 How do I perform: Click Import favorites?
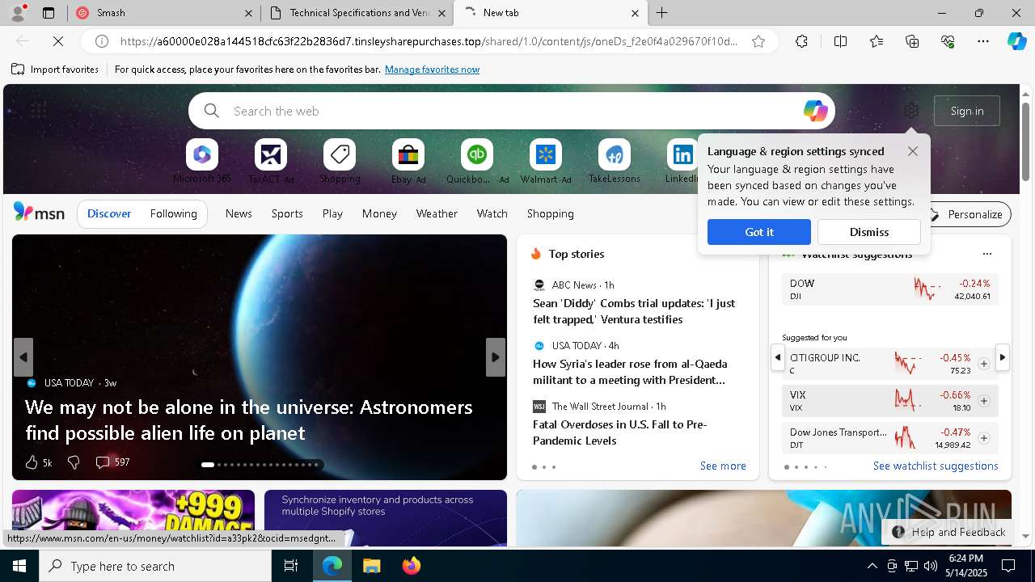click(55, 70)
